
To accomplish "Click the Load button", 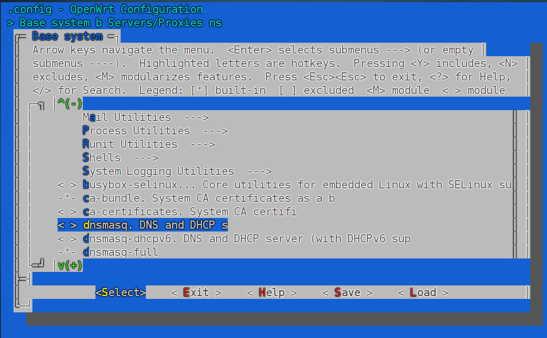I will tap(423, 293).
